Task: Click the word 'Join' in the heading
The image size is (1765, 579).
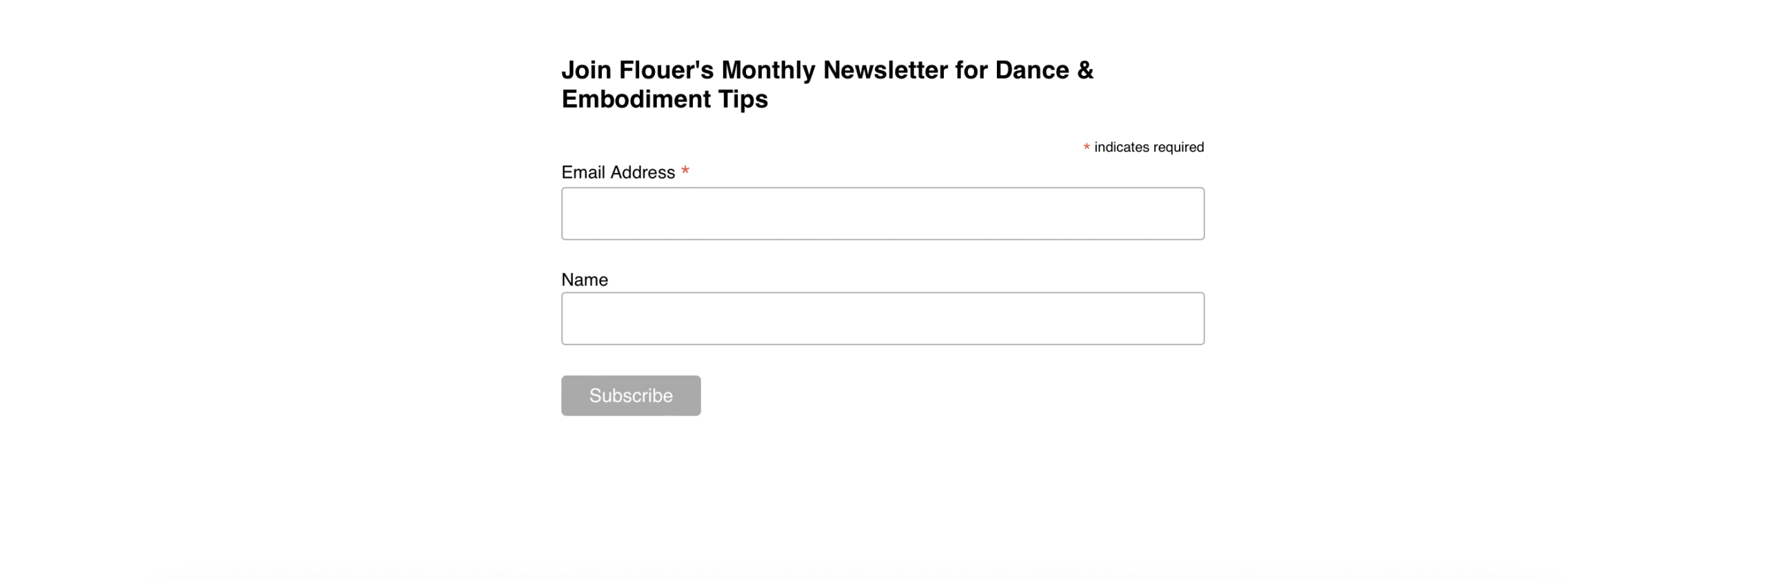Action: point(586,70)
